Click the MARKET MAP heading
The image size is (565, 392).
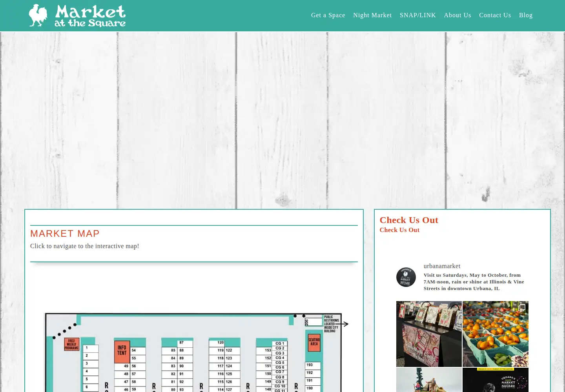click(65, 234)
